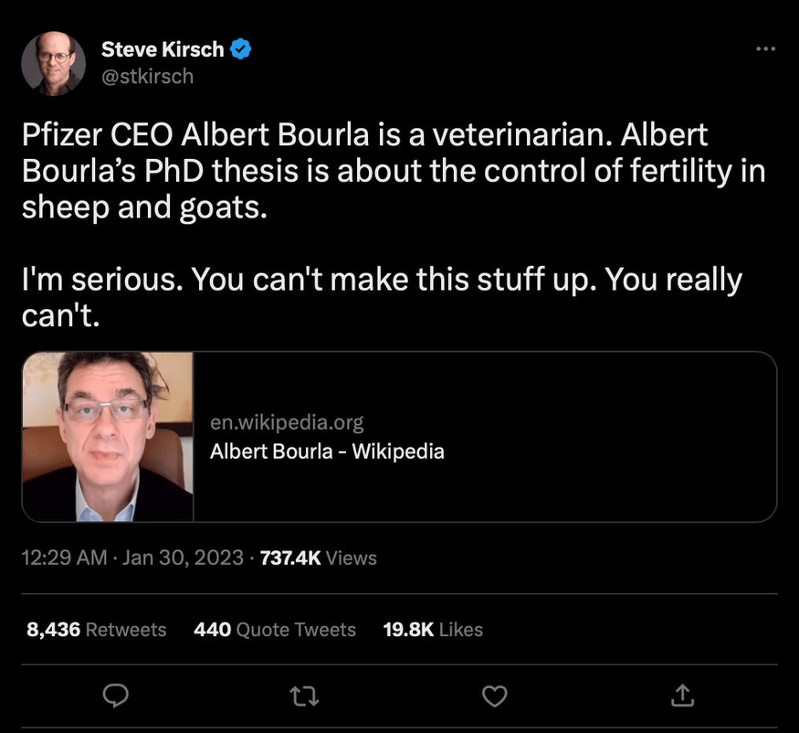This screenshot has width=799, height=733.
Task: Click the en.wikipedia.org domain text
Action: click(x=287, y=422)
